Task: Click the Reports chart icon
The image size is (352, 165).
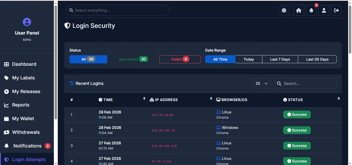Action: pos(6,105)
